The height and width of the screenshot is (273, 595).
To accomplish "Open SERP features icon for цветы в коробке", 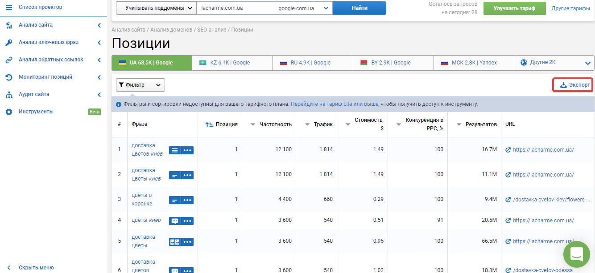I will pyautogui.click(x=175, y=200).
